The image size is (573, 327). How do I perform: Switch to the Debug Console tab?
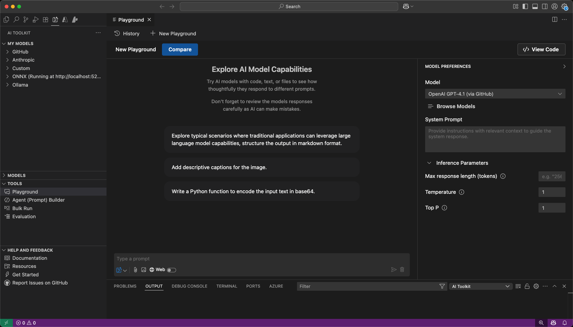point(189,286)
